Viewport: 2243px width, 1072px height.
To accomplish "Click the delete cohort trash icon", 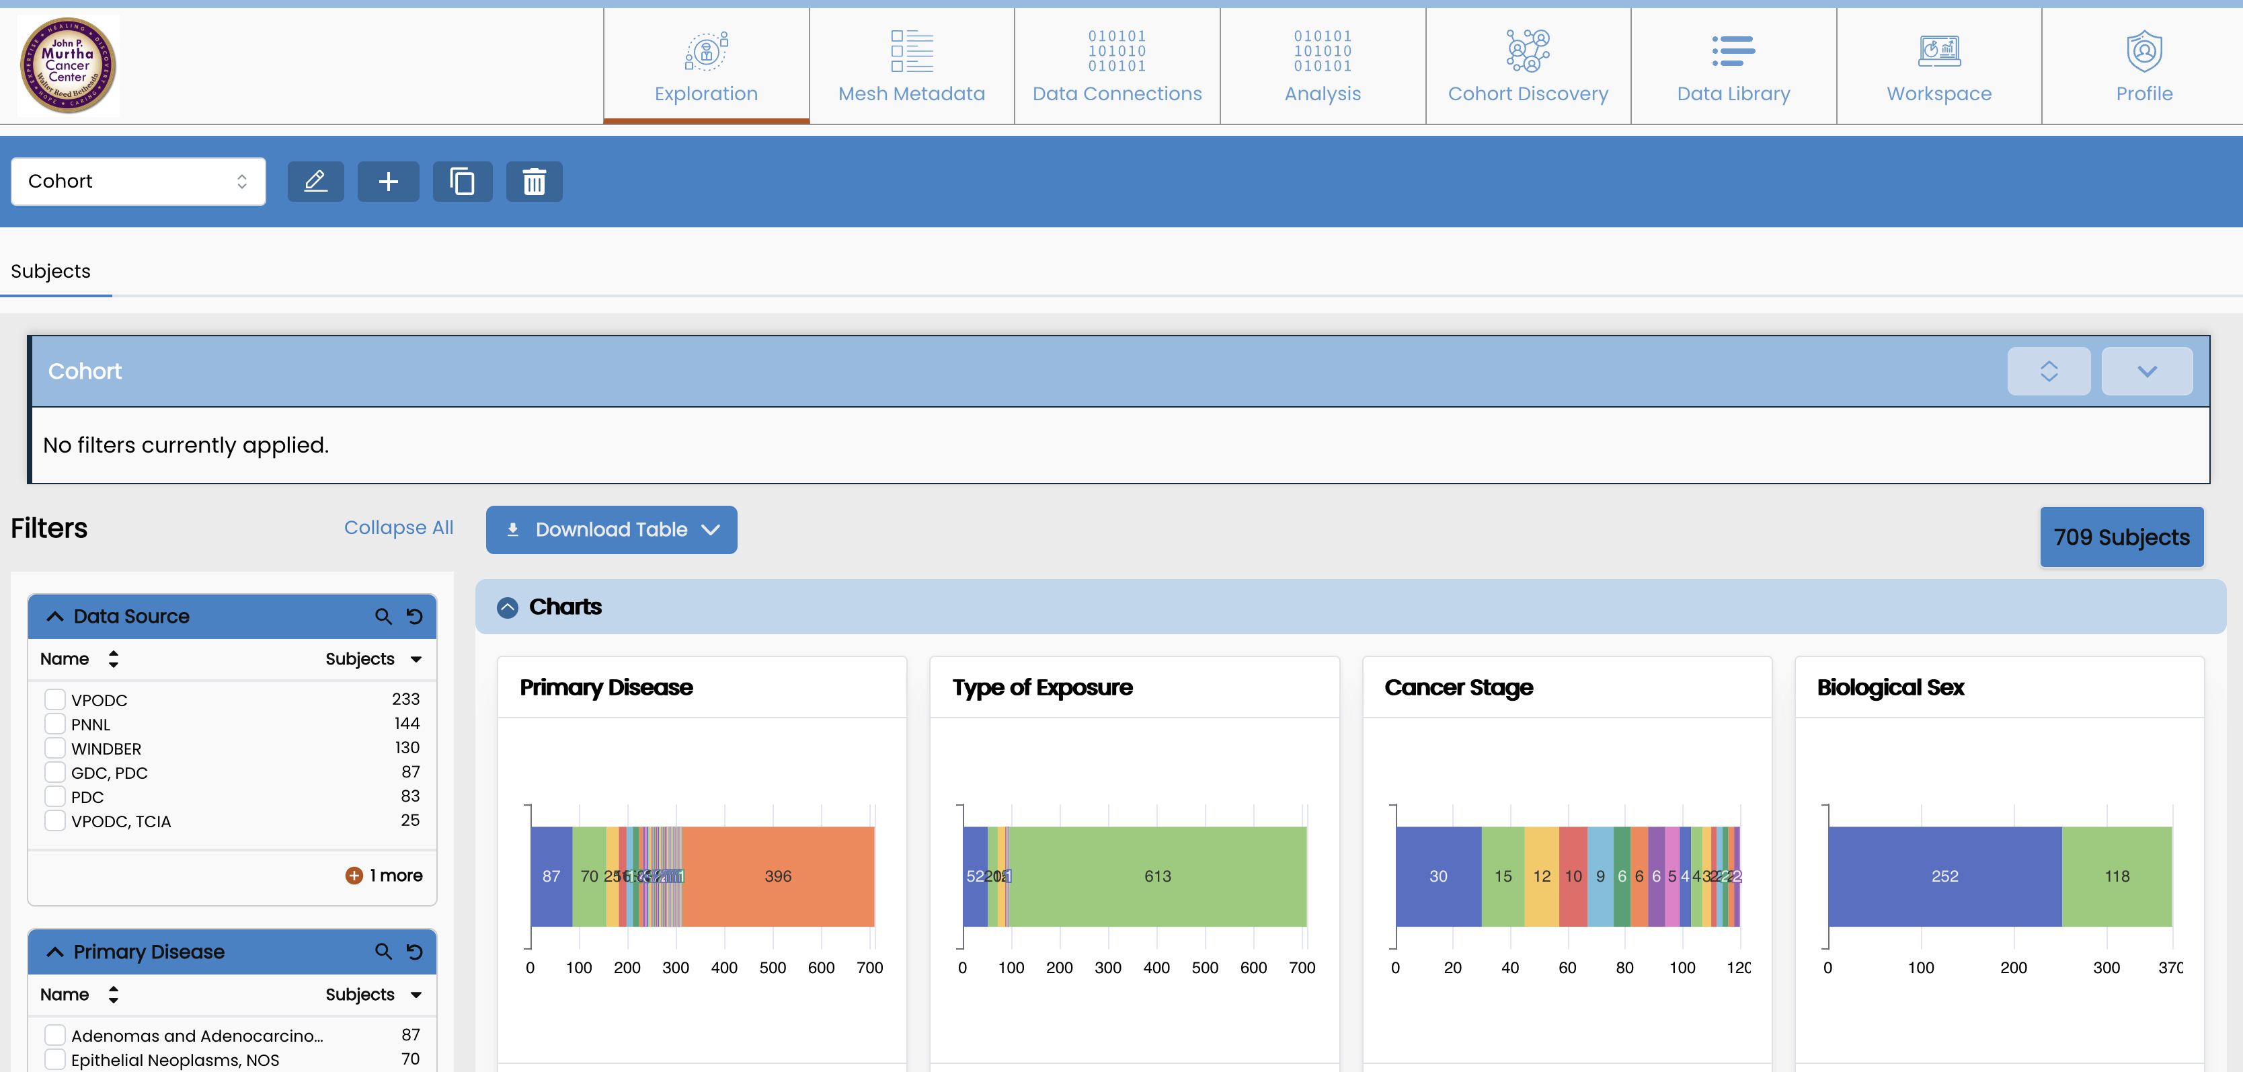I will 534,181.
